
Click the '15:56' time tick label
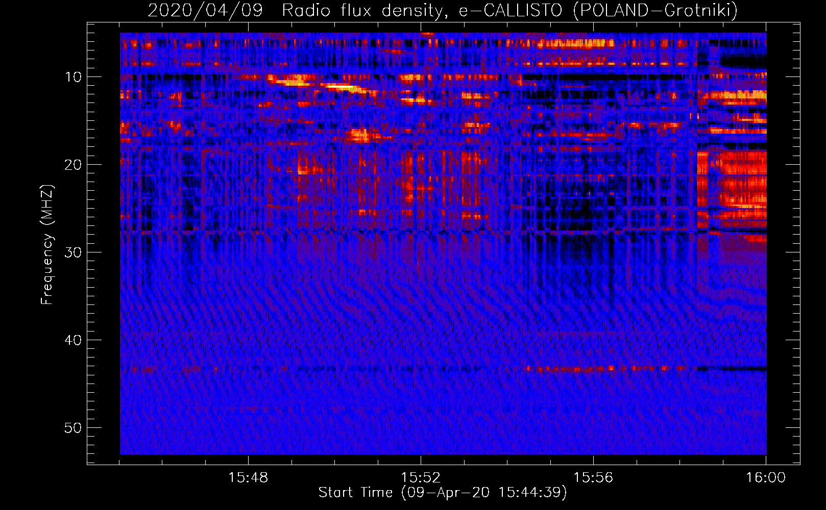click(593, 478)
